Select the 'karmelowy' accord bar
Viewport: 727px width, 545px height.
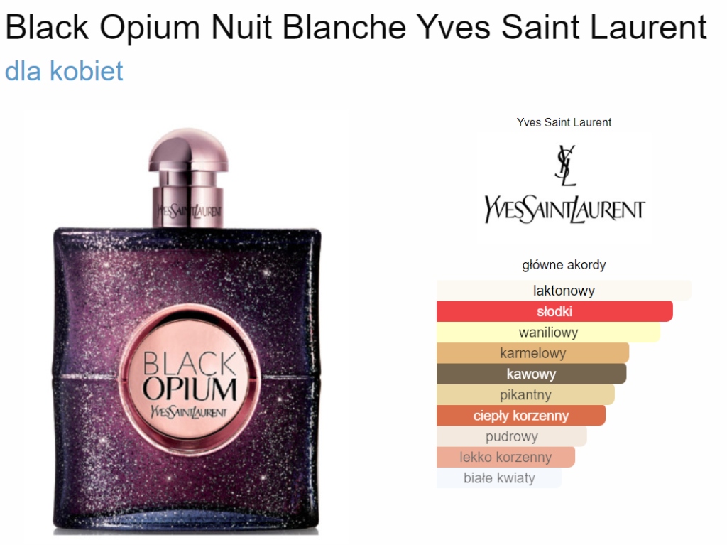point(532,353)
